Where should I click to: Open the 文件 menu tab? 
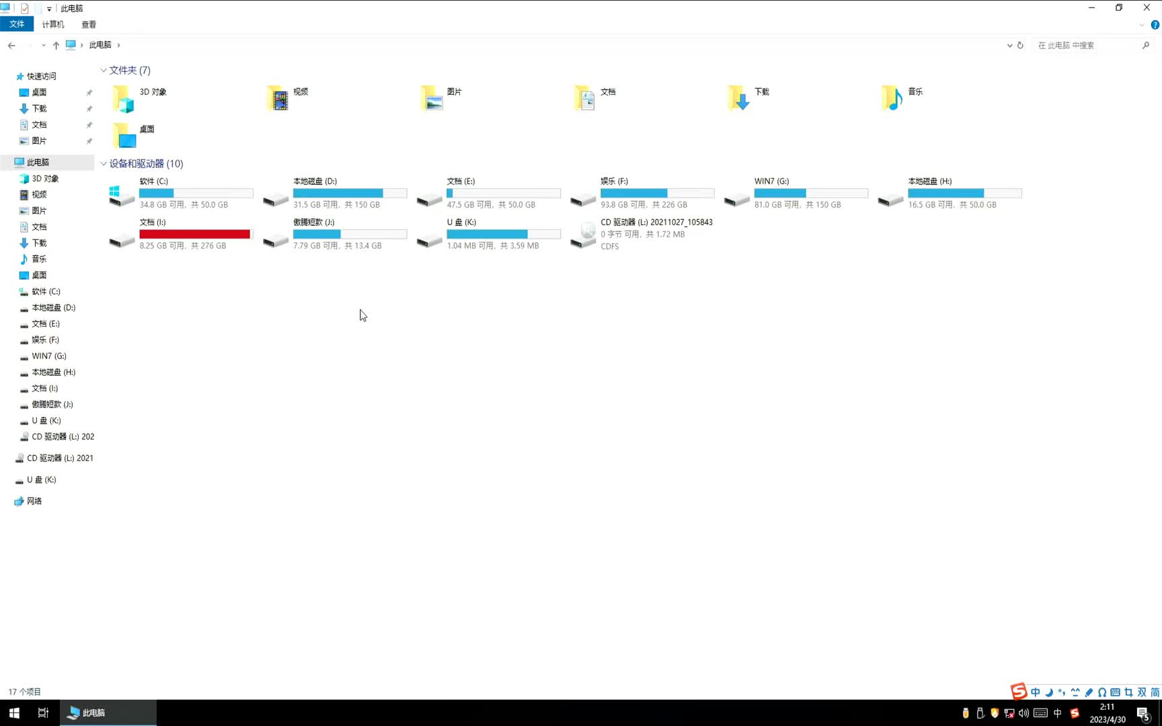[x=17, y=24]
